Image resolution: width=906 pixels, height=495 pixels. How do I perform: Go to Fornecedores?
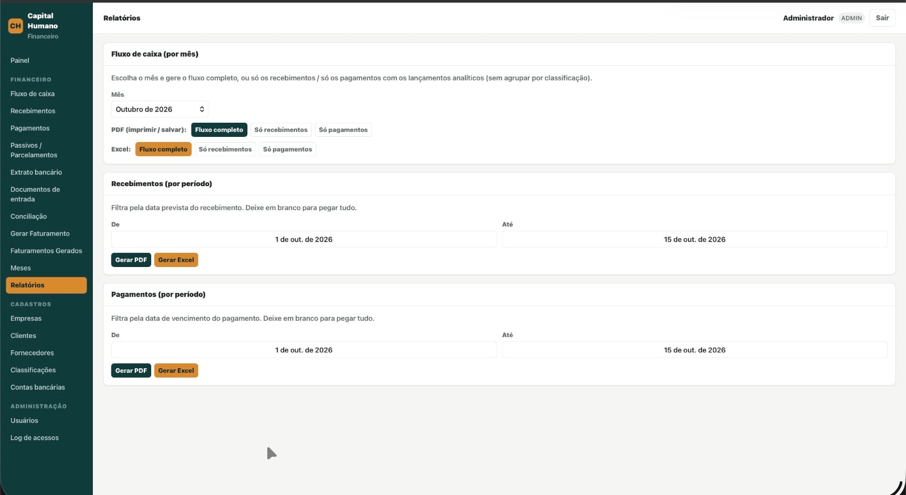[46, 353]
